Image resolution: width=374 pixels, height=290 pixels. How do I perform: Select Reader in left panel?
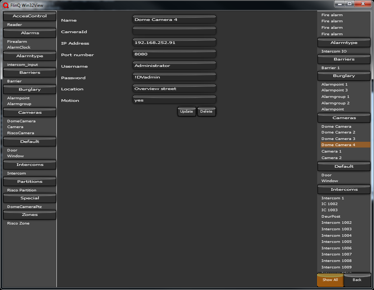point(14,24)
